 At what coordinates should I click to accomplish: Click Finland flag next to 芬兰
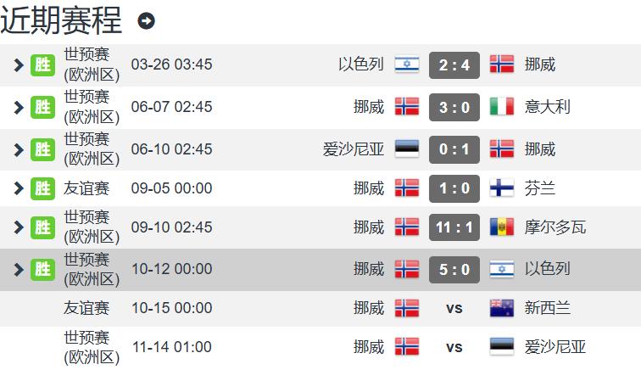[502, 188]
